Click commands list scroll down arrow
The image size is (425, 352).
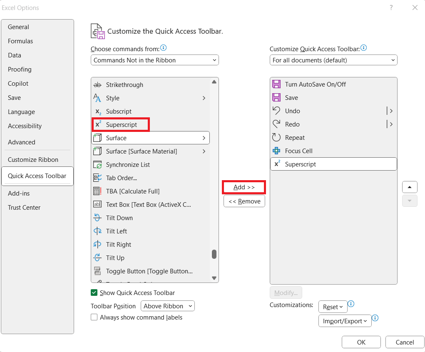pos(214,278)
